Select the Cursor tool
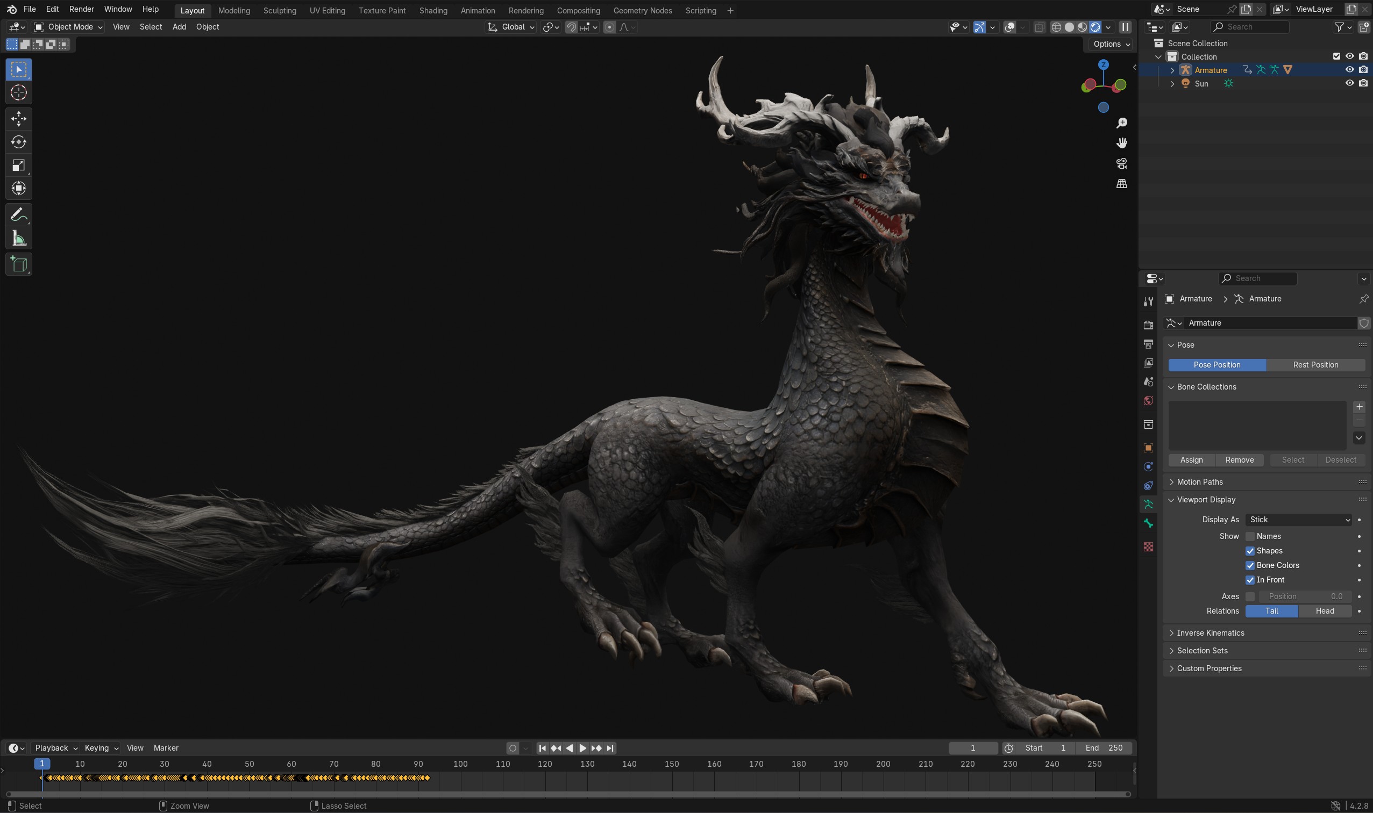The height and width of the screenshot is (813, 1373). pyautogui.click(x=19, y=92)
